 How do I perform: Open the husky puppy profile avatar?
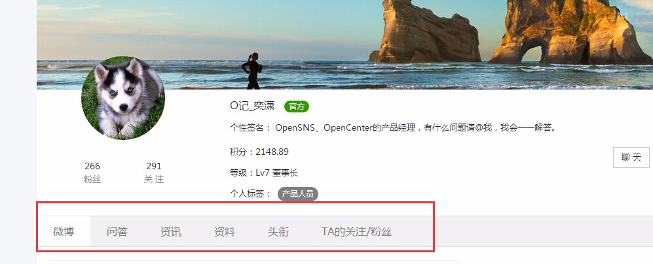coord(123,98)
